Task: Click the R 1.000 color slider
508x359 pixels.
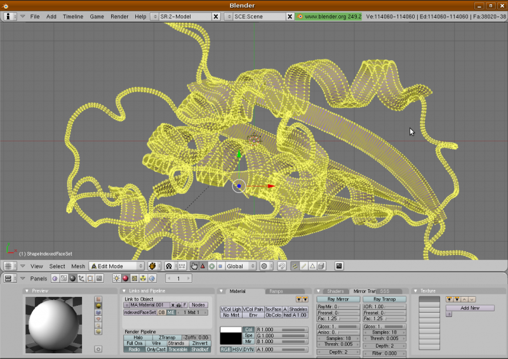Action: 281,330
